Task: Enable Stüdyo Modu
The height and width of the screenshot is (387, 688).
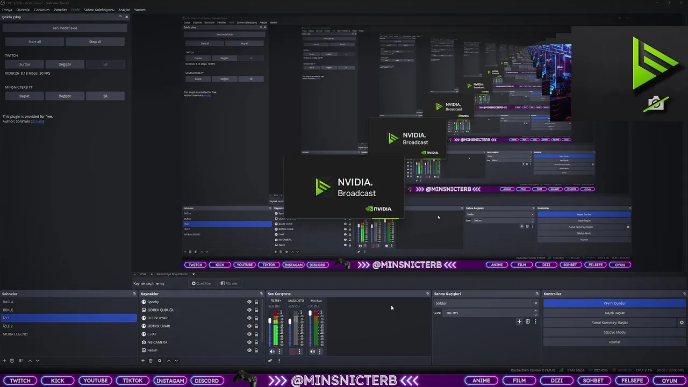Action: [x=614, y=332]
